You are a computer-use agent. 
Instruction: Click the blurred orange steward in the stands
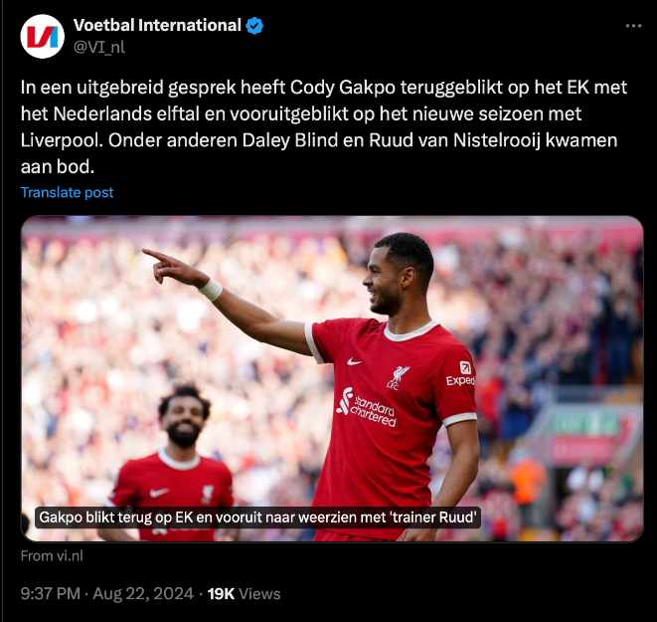pyautogui.click(x=527, y=481)
